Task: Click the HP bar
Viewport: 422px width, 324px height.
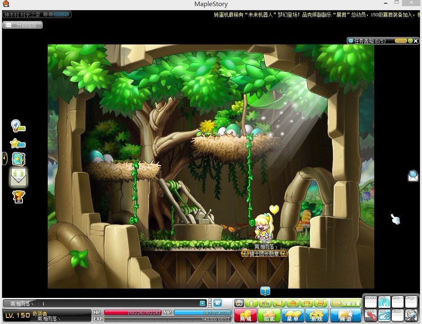Action: (x=133, y=313)
